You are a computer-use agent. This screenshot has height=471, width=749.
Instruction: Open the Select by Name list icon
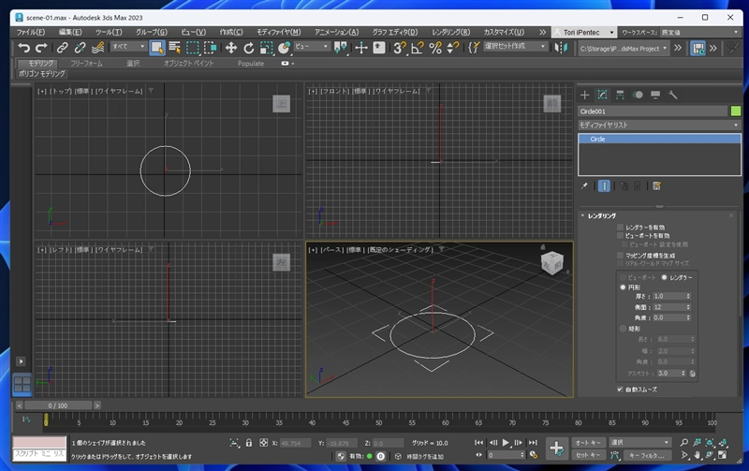pyautogui.click(x=175, y=48)
